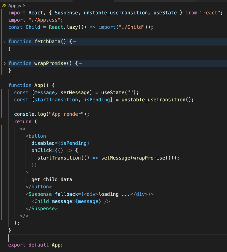
Task: Click the "disabled" attribute
Action: [43, 143]
